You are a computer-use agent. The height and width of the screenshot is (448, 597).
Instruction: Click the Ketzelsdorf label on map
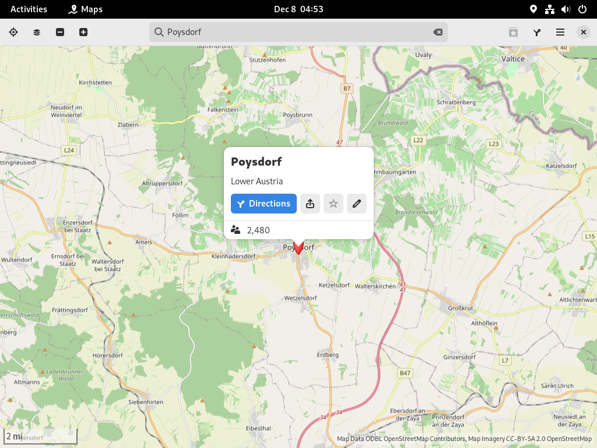[334, 285]
